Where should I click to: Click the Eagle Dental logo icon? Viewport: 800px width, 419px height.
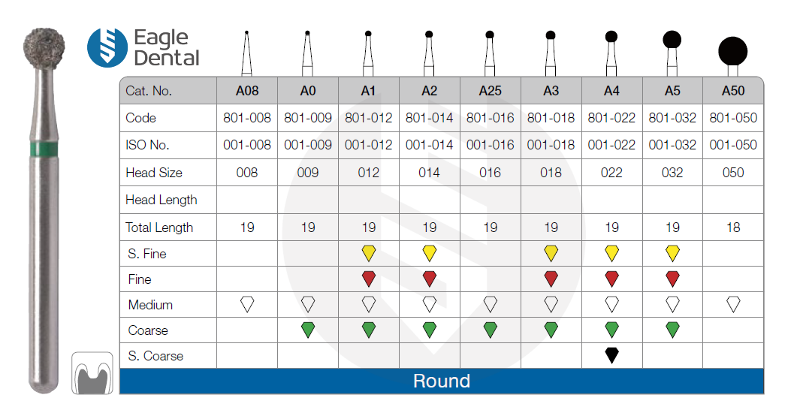pos(107,47)
